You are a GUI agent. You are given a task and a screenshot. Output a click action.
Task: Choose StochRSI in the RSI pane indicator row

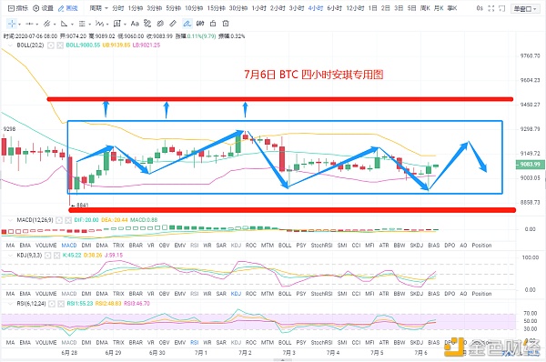(x=321, y=343)
